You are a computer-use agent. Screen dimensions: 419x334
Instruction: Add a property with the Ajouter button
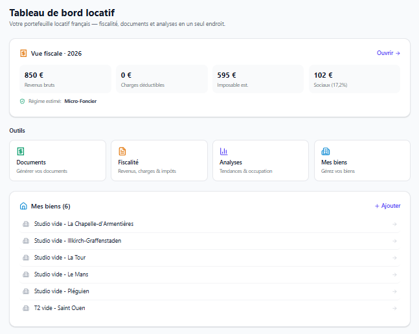tap(388, 206)
